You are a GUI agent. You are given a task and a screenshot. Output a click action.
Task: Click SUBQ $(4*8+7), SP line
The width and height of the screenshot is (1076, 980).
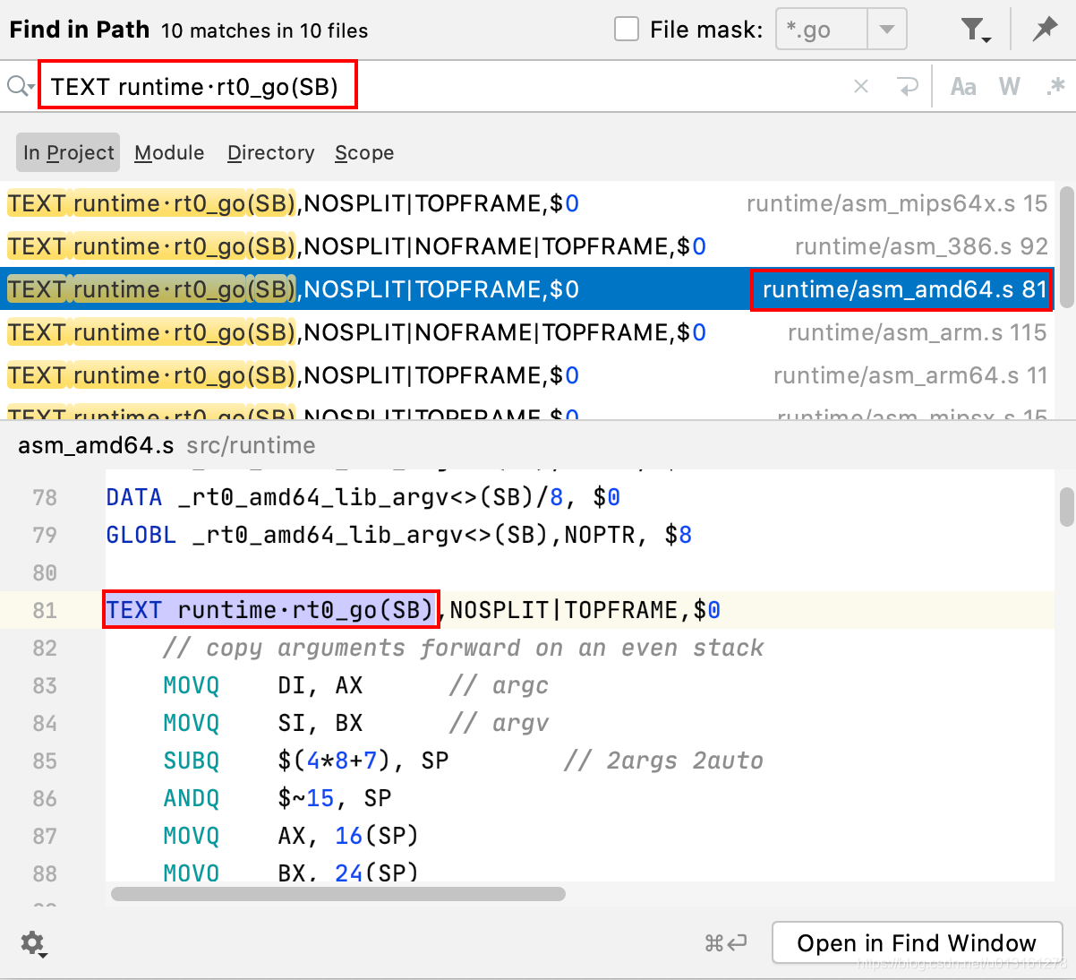pos(463,761)
